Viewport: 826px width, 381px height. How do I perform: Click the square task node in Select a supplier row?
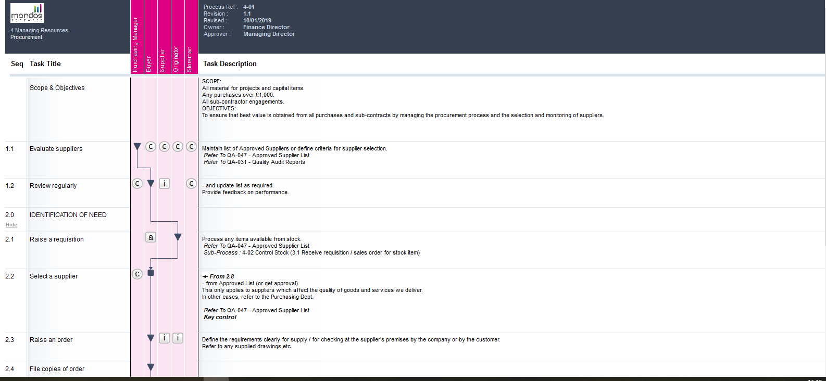[151, 273]
